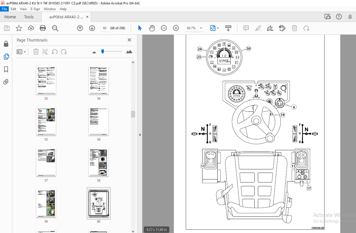Select page 59 thumbnail
This screenshot has width=356, height=233.
click(46, 203)
